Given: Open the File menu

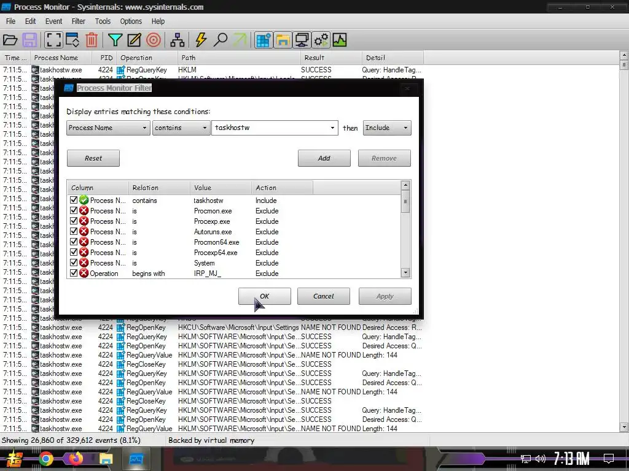Looking at the screenshot, I should click(11, 21).
